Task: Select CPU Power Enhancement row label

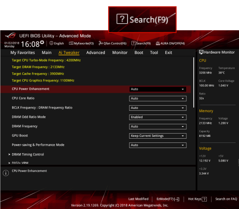Action: click(30, 89)
